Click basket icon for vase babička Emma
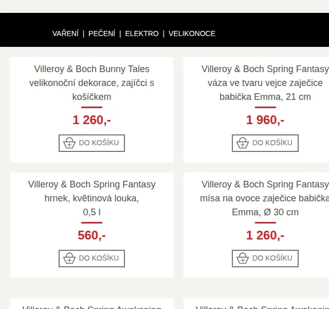 pyautogui.click(x=243, y=143)
